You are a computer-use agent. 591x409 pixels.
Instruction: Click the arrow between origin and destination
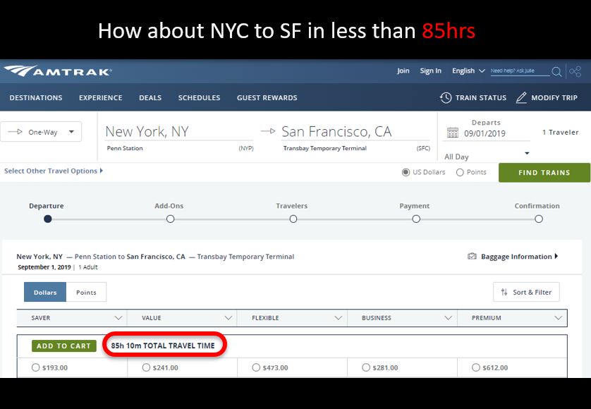click(268, 131)
